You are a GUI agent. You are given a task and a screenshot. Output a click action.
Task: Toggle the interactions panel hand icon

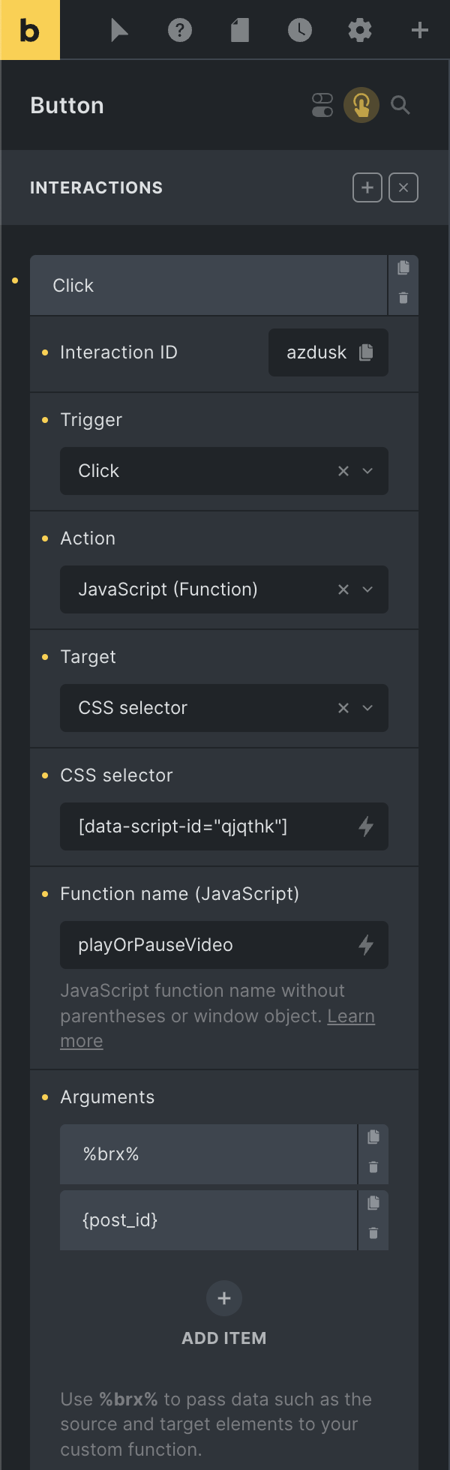361,105
